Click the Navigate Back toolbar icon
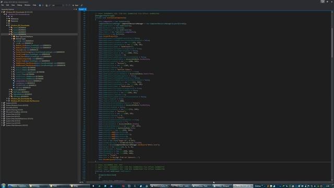This screenshot has height=188, width=334. point(40,5)
